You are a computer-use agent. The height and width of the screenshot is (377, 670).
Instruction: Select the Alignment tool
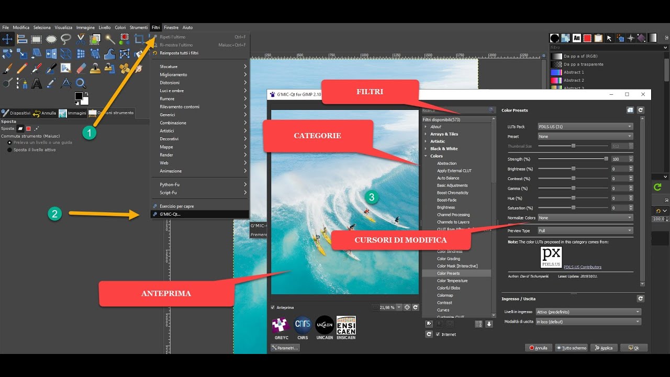[22, 39]
